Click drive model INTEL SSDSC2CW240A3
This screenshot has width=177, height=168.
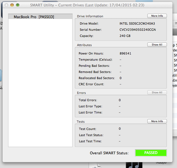point(137,23)
